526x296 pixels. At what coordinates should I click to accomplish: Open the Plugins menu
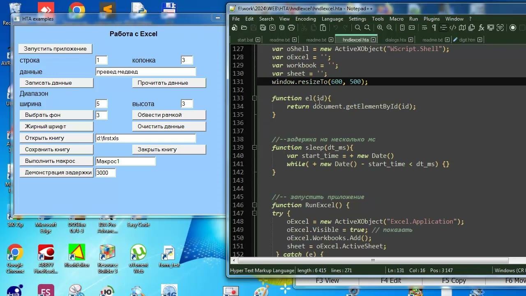tap(431, 19)
